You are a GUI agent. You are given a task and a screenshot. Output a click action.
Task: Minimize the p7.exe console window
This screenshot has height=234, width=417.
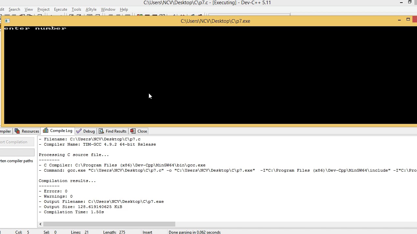click(399, 20)
